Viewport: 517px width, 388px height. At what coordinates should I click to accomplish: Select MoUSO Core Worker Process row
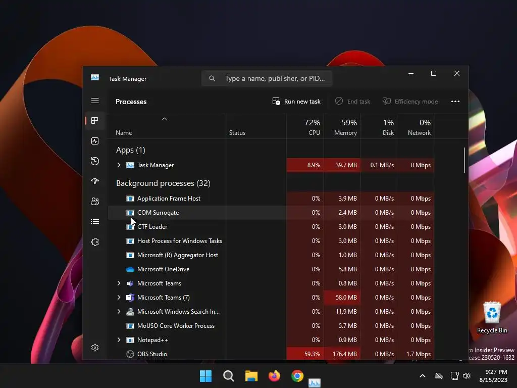pos(271,326)
